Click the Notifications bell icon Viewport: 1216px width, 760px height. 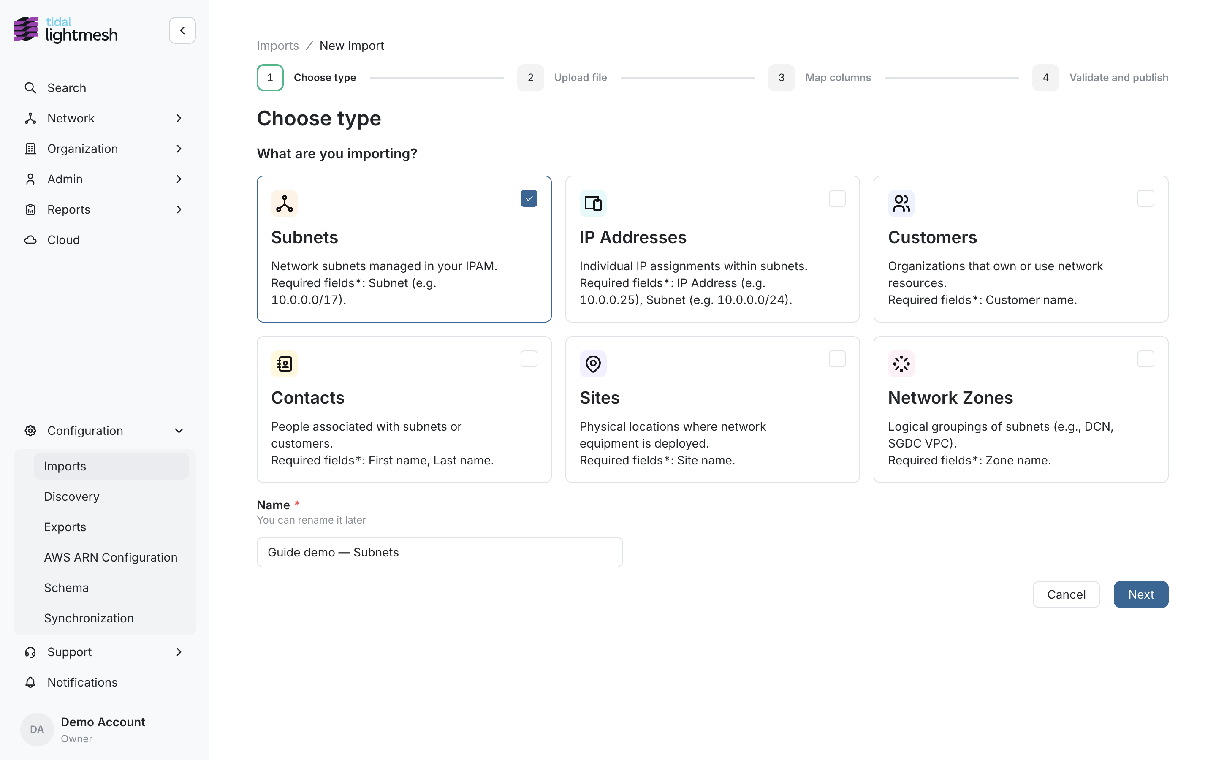30,682
